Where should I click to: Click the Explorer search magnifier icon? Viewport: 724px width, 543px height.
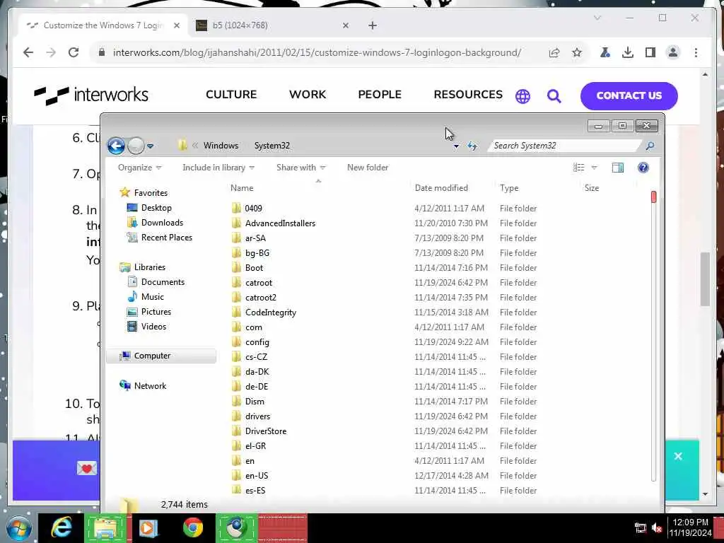650,146
